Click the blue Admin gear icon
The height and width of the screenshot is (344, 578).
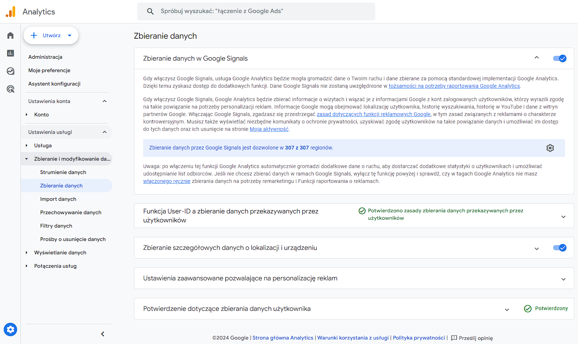[10, 329]
